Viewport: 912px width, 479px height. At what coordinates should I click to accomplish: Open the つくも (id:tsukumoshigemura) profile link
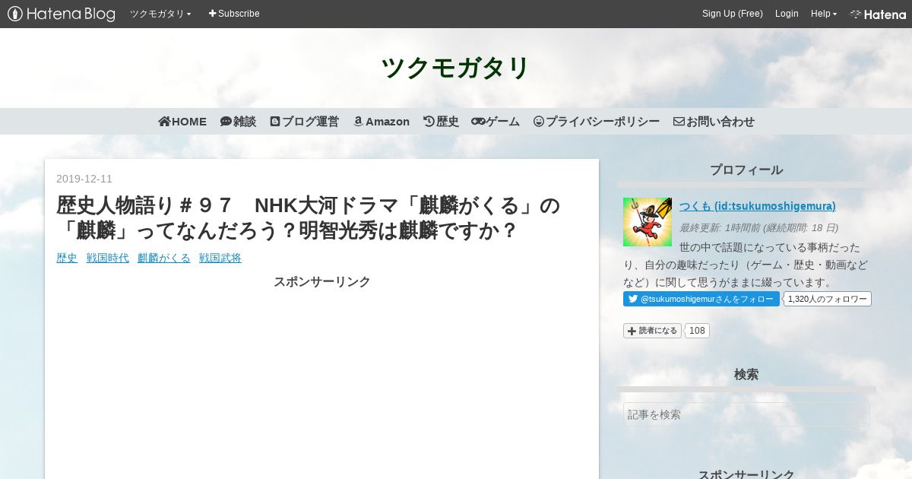click(x=758, y=206)
